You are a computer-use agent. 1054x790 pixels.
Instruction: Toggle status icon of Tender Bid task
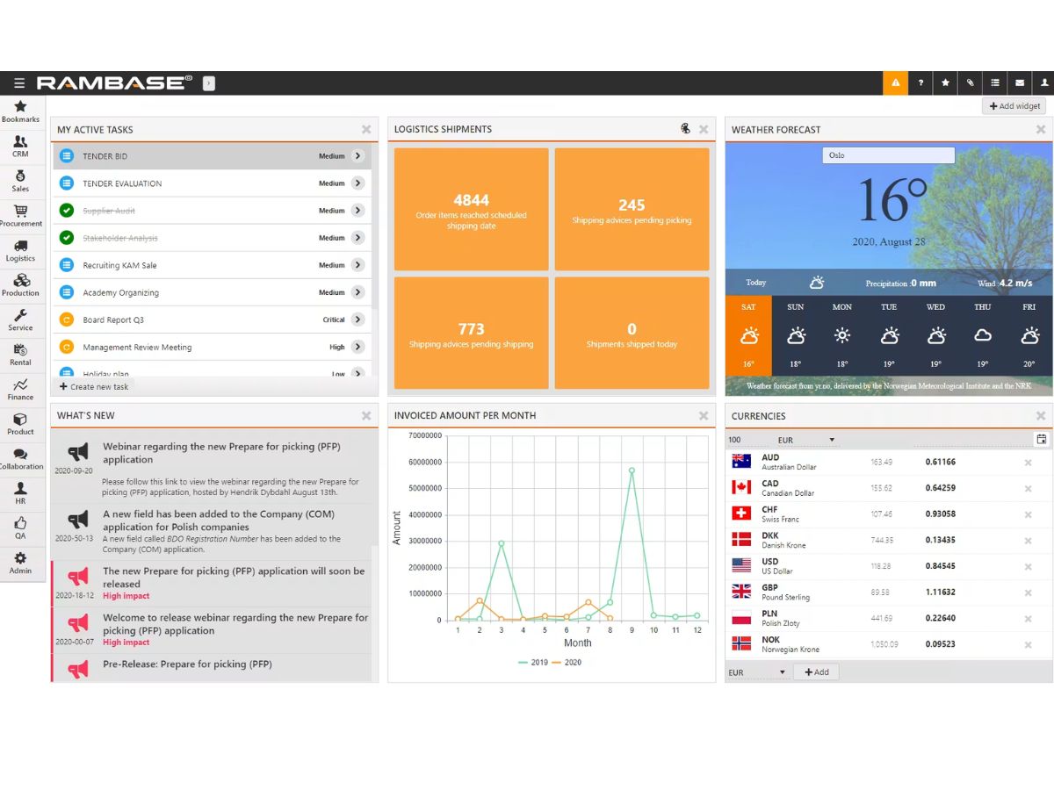tap(66, 156)
